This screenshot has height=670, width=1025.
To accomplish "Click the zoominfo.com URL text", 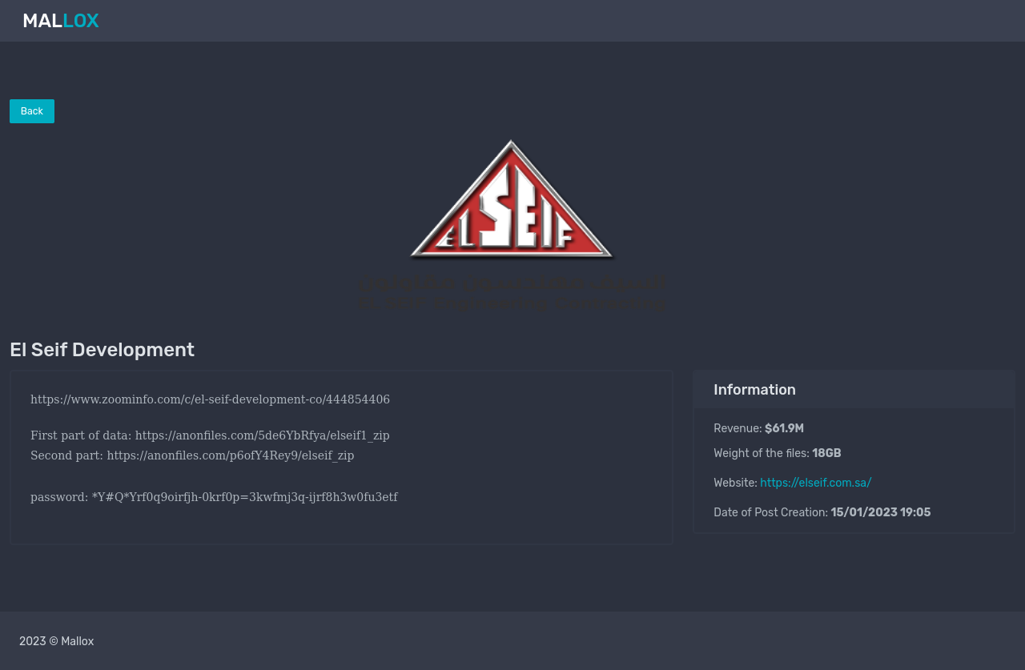I will pos(210,399).
